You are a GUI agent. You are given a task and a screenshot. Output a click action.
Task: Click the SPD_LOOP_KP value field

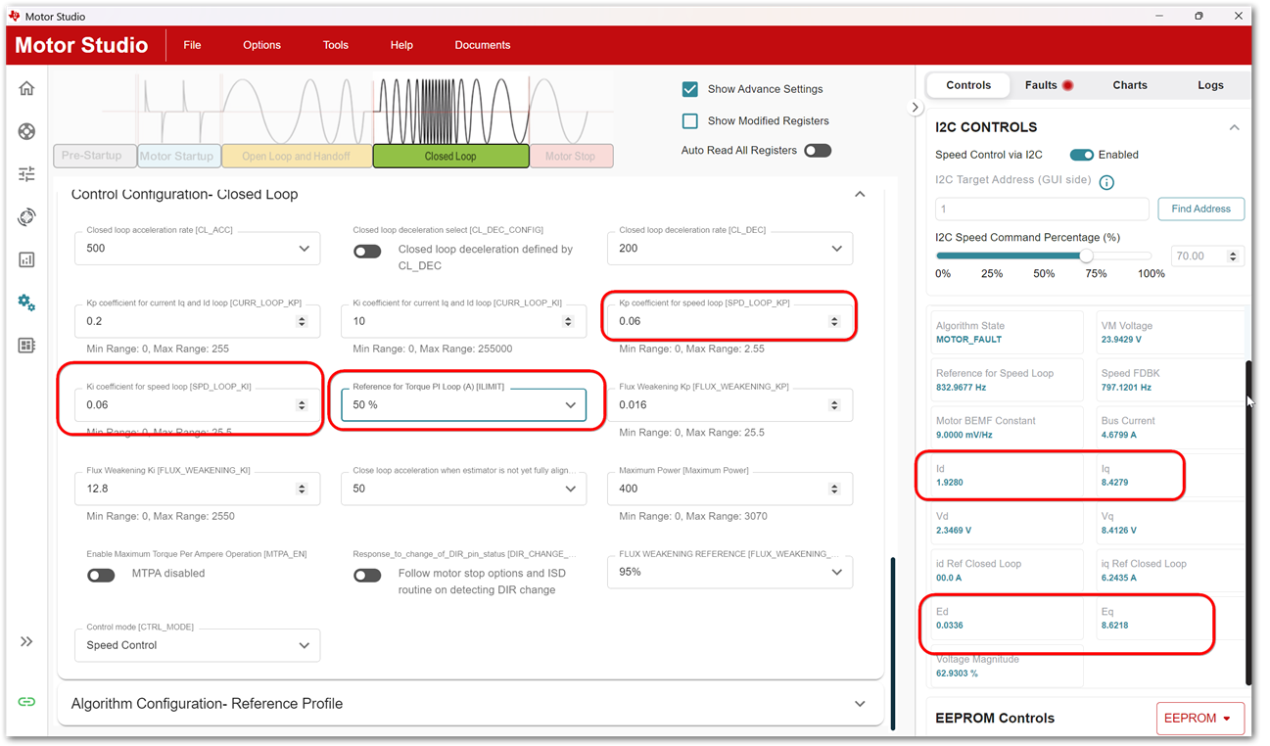click(x=729, y=321)
